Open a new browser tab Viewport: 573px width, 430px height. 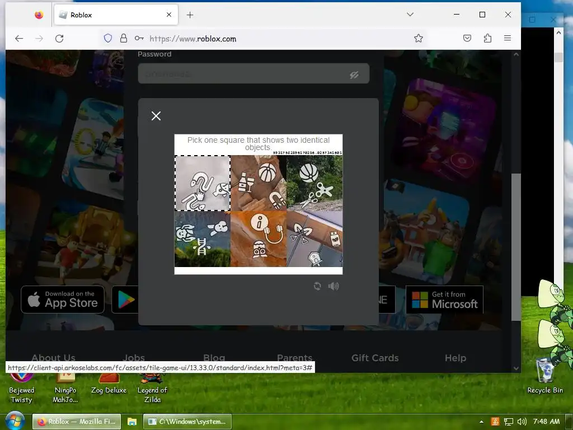pyautogui.click(x=190, y=15)
